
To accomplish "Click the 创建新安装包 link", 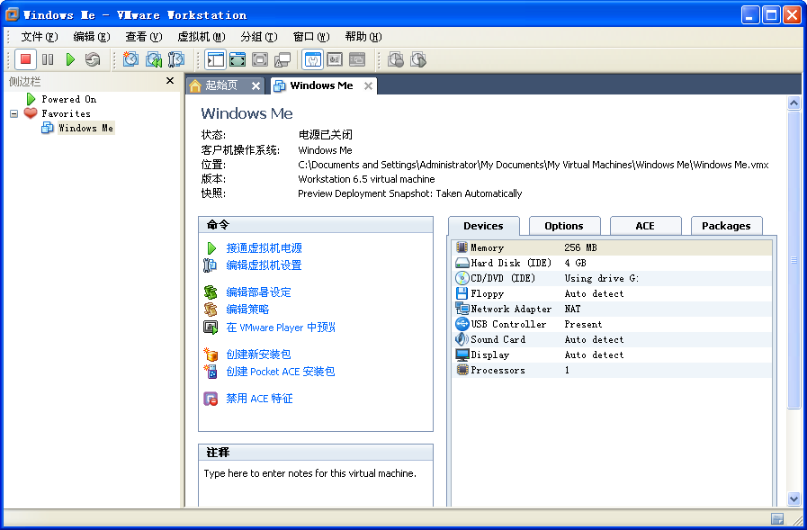I will click(x=258, y=355).
